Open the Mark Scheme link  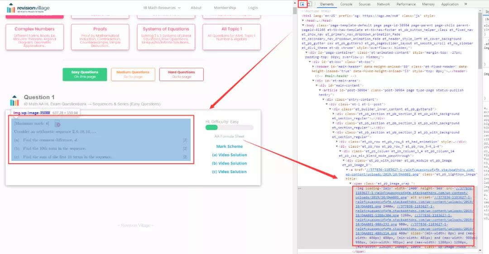229,146
